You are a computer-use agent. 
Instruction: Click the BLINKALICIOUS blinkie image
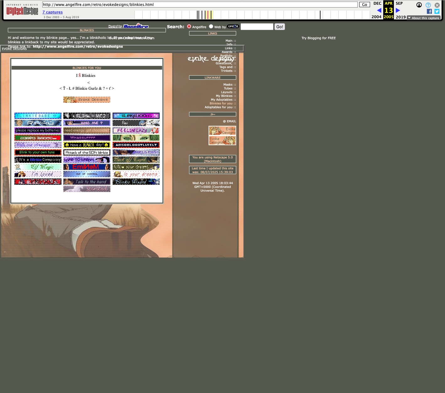136,116
